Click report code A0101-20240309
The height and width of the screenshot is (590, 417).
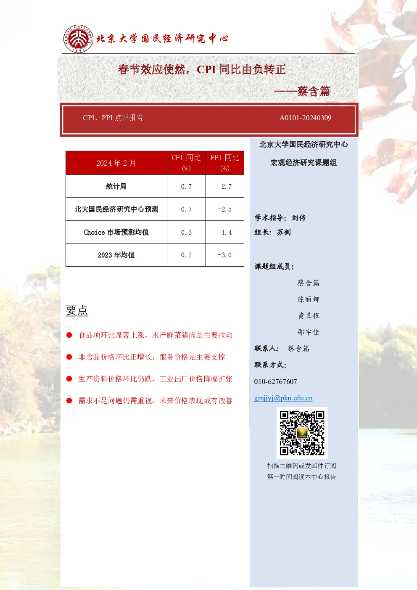(x=305, y=118)
